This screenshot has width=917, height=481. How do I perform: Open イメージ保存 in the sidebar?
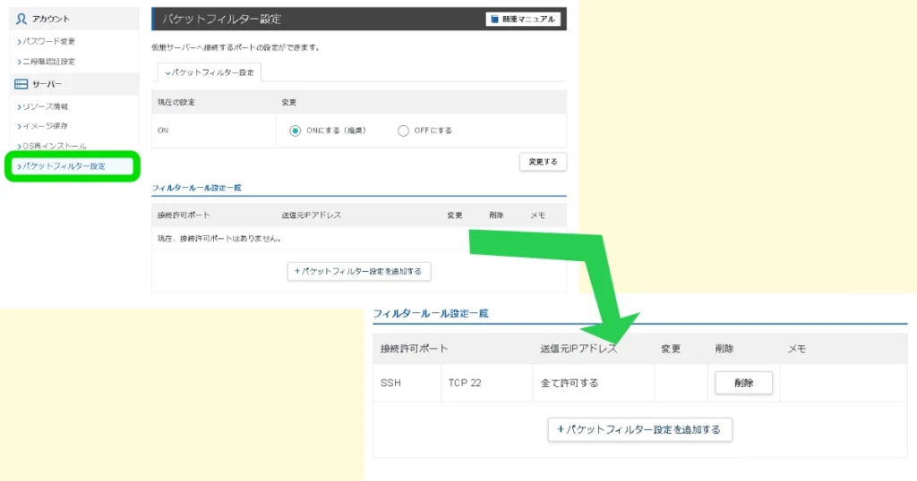tap(43, 125)
